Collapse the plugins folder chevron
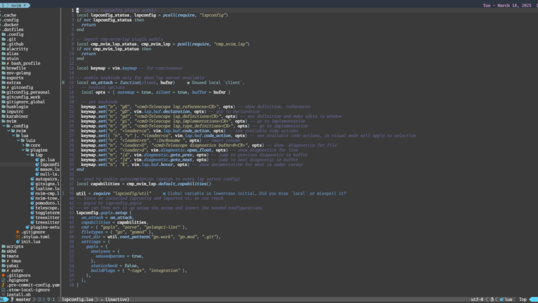Viewport: 538px width, 303px height. (23, 150)
